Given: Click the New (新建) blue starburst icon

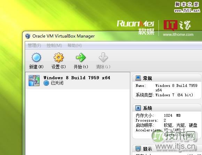Looking at the screenshot, I should pos(36,57).
